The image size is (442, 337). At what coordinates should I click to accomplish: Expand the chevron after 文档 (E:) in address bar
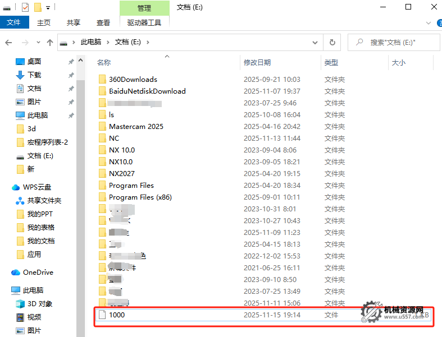(x=148, y=42)
